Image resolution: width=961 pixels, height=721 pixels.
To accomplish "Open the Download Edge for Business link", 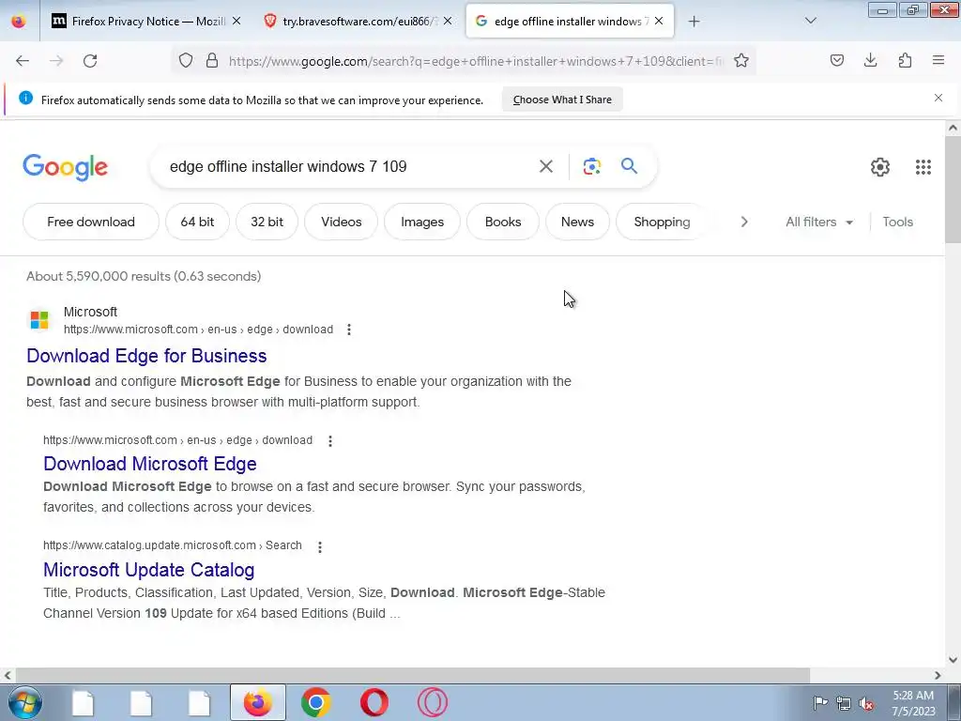I will [x=146, y=356].
